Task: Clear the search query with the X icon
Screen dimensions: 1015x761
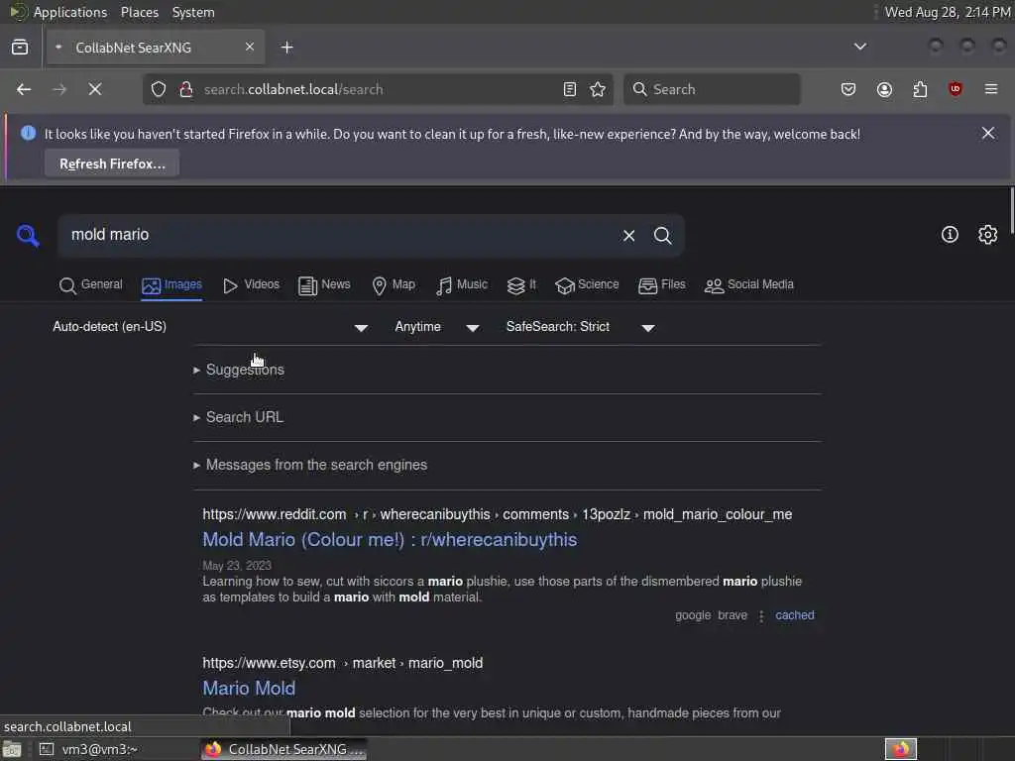Action: point(628,236)
